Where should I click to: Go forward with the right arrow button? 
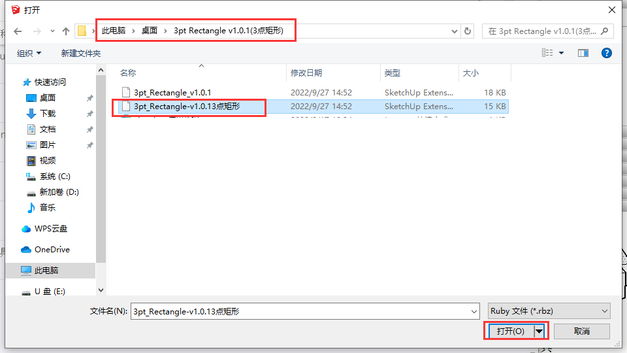pyautogui.click(x=37, y=31)
